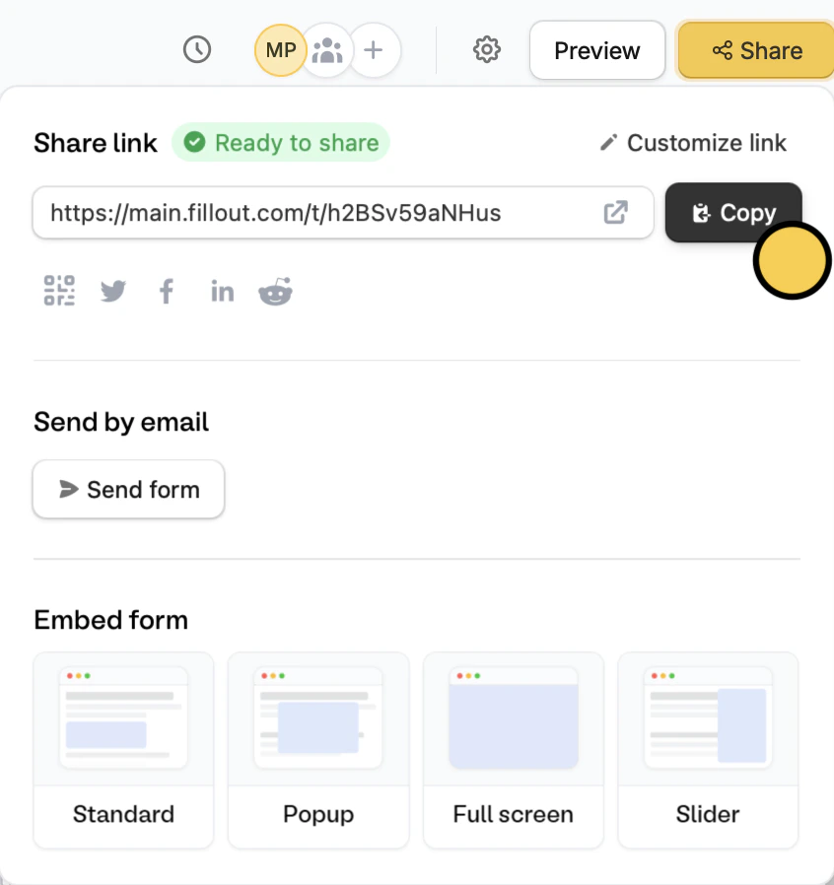Open the form settings gear
Image resolution: width=834 pixels, height=885 pixels.
[x=486, y=49]
